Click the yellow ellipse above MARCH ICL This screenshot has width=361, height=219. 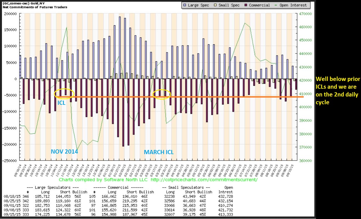[162, 95]
